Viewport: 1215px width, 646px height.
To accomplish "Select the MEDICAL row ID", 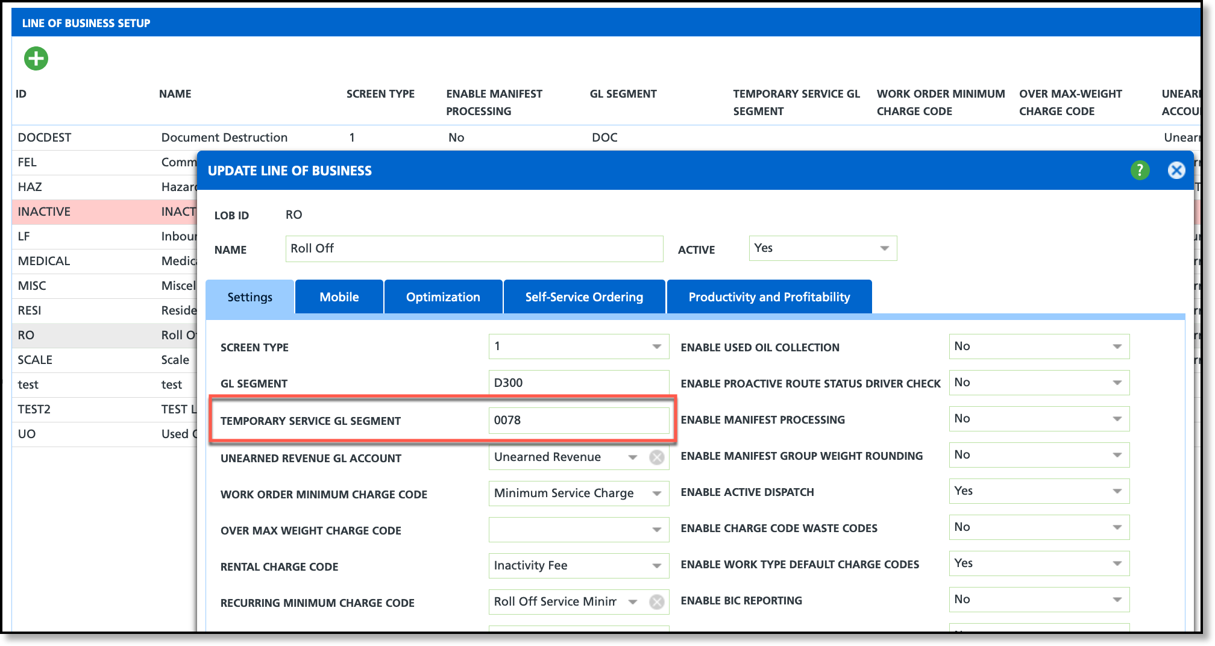I will [x=44, y=261].
